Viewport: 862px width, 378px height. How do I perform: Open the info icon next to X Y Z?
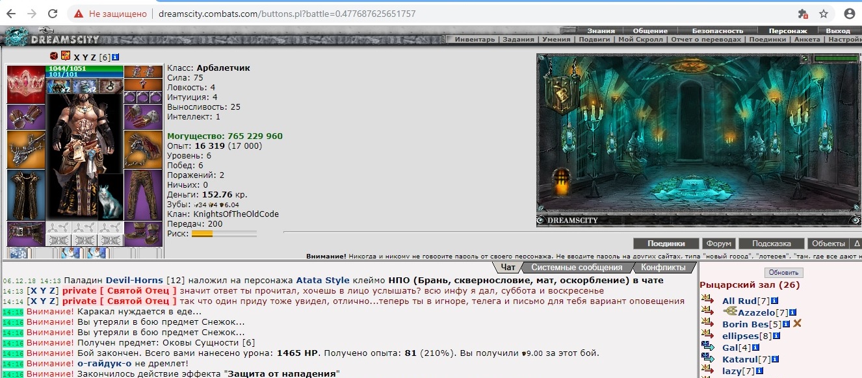point(115,57)
